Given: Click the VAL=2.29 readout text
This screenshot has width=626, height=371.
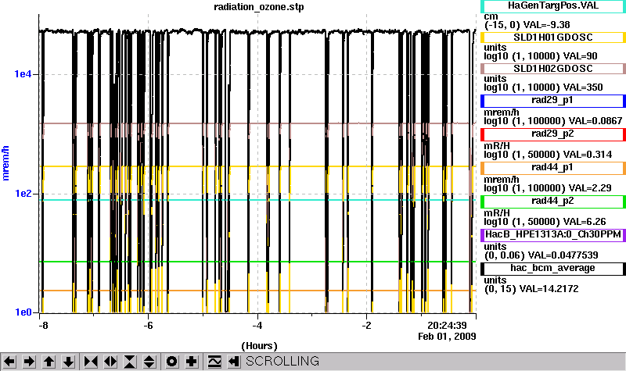Looking at the screenshot, I should point(590,187).
